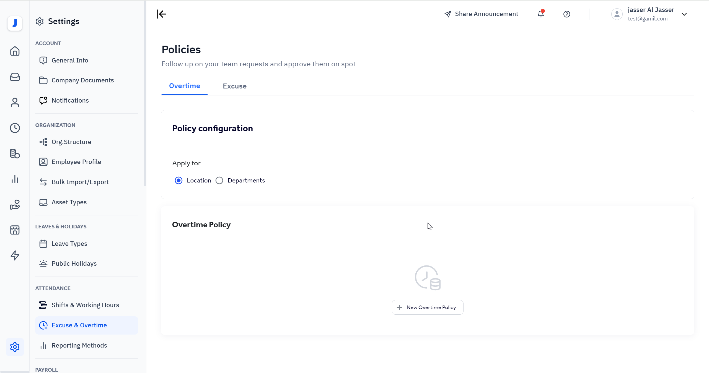Open the payroll coins icon
709x373 pixels.
(15, 154)
